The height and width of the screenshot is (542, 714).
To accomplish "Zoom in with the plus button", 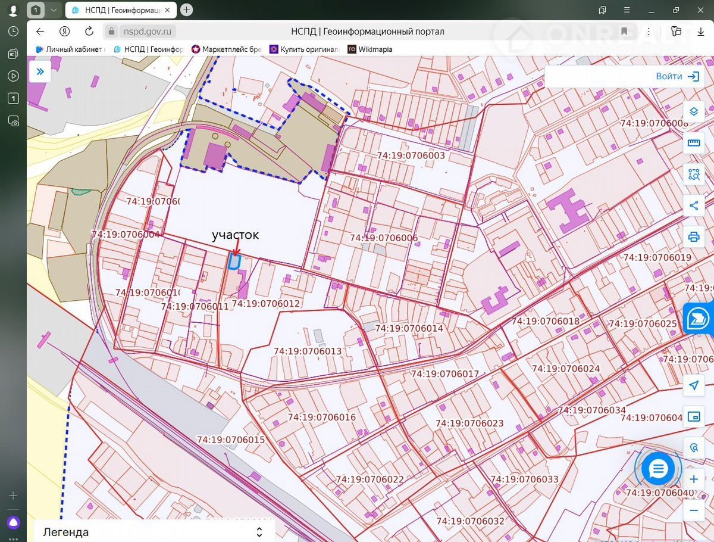I will (693, 479).
